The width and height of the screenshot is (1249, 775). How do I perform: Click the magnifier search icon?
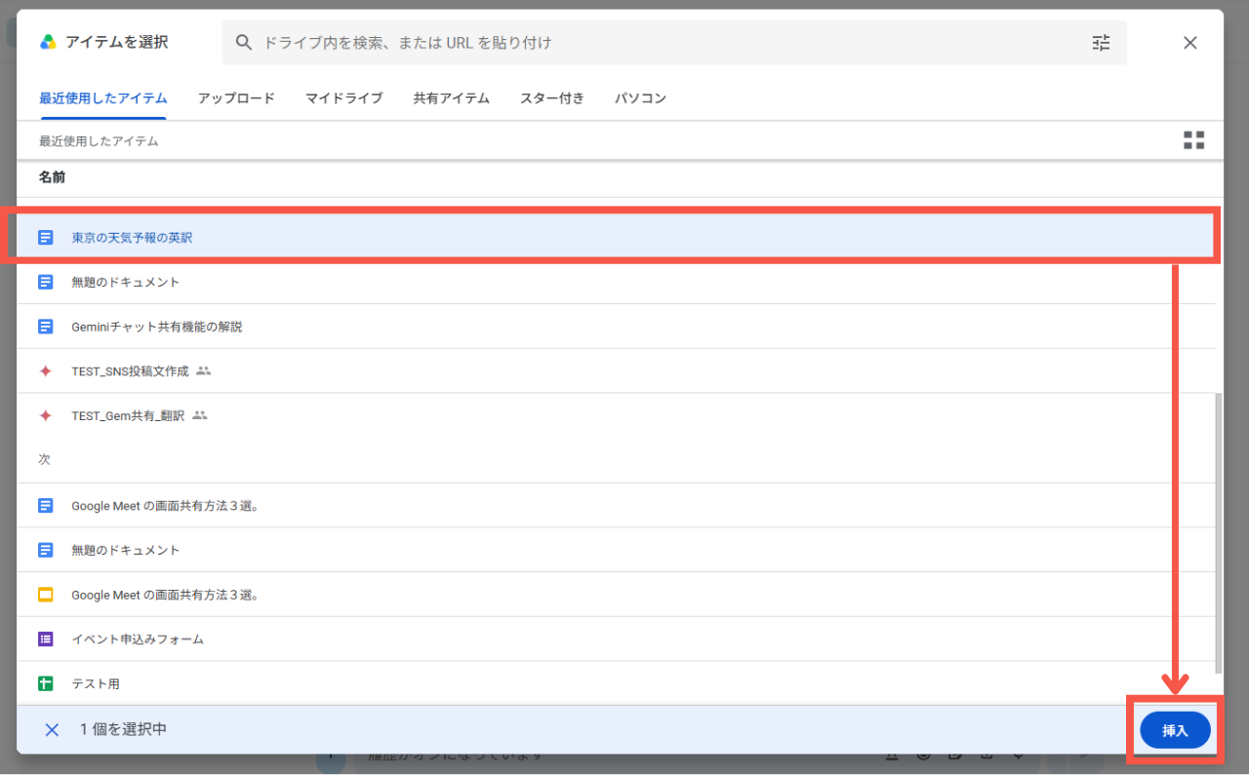[x=245, y=43]
